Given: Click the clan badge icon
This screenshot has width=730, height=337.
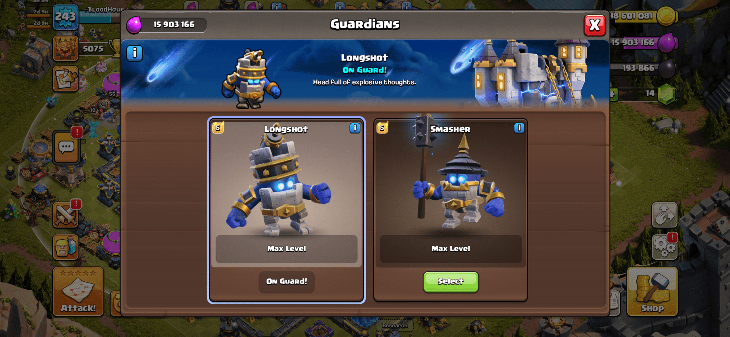Looking at the screenshot, I should [x=65, y=48].
